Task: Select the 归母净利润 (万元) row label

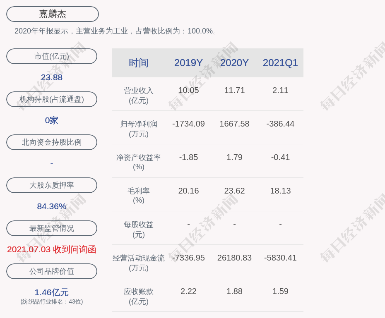Action: point(139,129)
